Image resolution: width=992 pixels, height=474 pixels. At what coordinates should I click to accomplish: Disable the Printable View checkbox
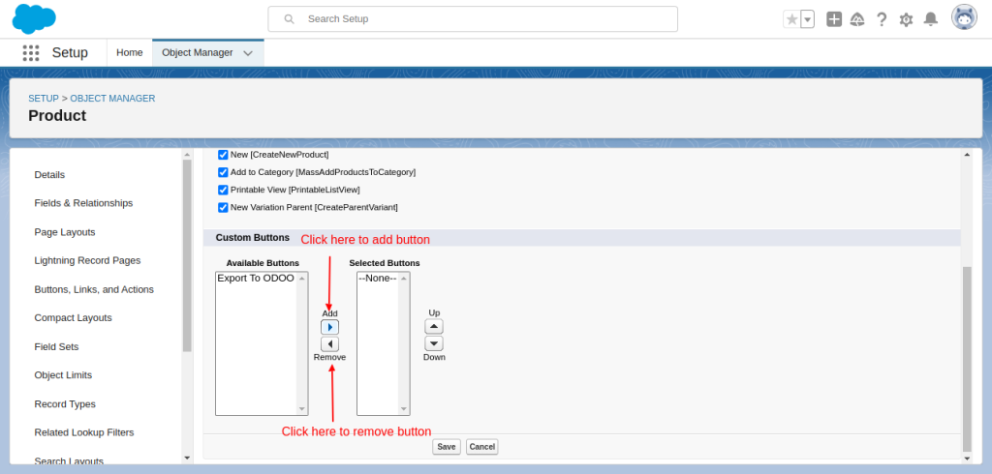(223, 190)
